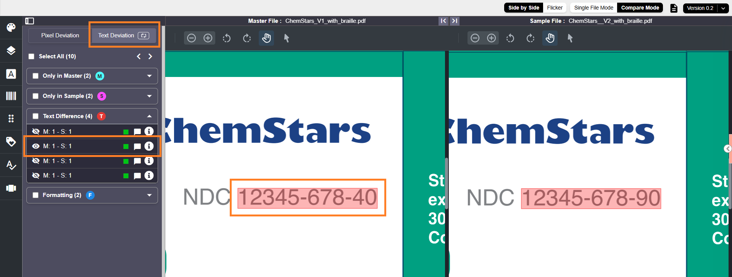Screen dimensions: 732x277
Task: Click the bottom sidebar panel-compare icon
Action: [11, 188]
